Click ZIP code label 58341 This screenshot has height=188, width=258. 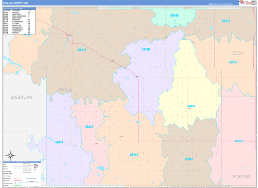pos(82,50)
